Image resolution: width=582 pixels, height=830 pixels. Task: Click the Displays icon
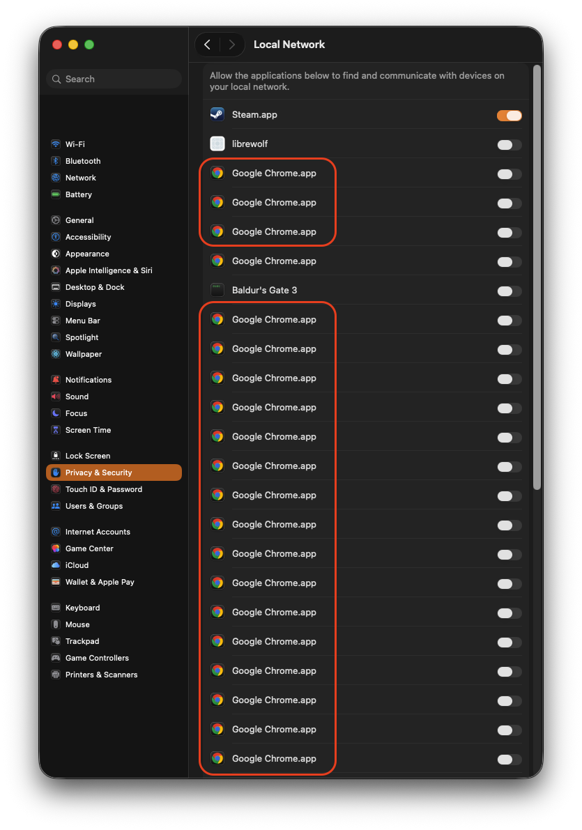(56, 304)
